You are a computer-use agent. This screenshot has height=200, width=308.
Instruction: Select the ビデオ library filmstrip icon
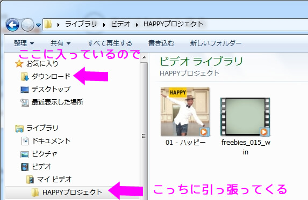(25, 167)
